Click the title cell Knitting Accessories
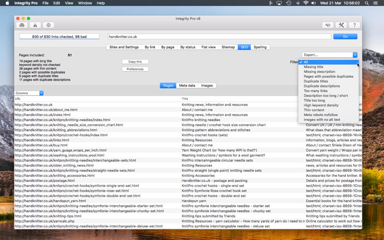This screenshot has width=384, height=240. [198, 175]
